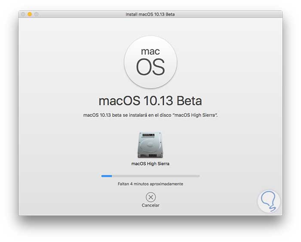
Task: Click the macOS 10.13 Beta heading
Action: pyautogui.click(x=150, y=101)
